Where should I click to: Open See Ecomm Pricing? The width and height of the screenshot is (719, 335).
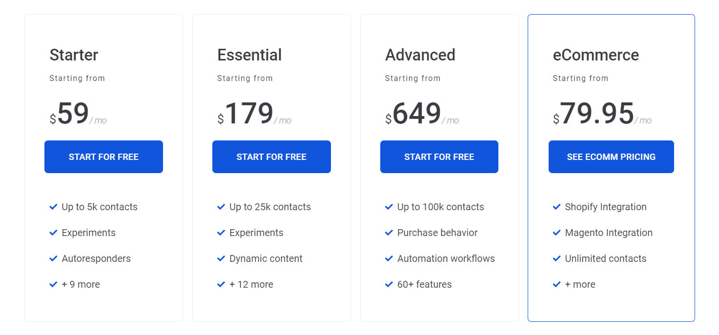[x=611, y=157]
